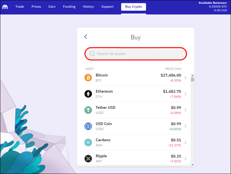Select the Cardano name text
This screenshot has width=231, height=174.
103,140
